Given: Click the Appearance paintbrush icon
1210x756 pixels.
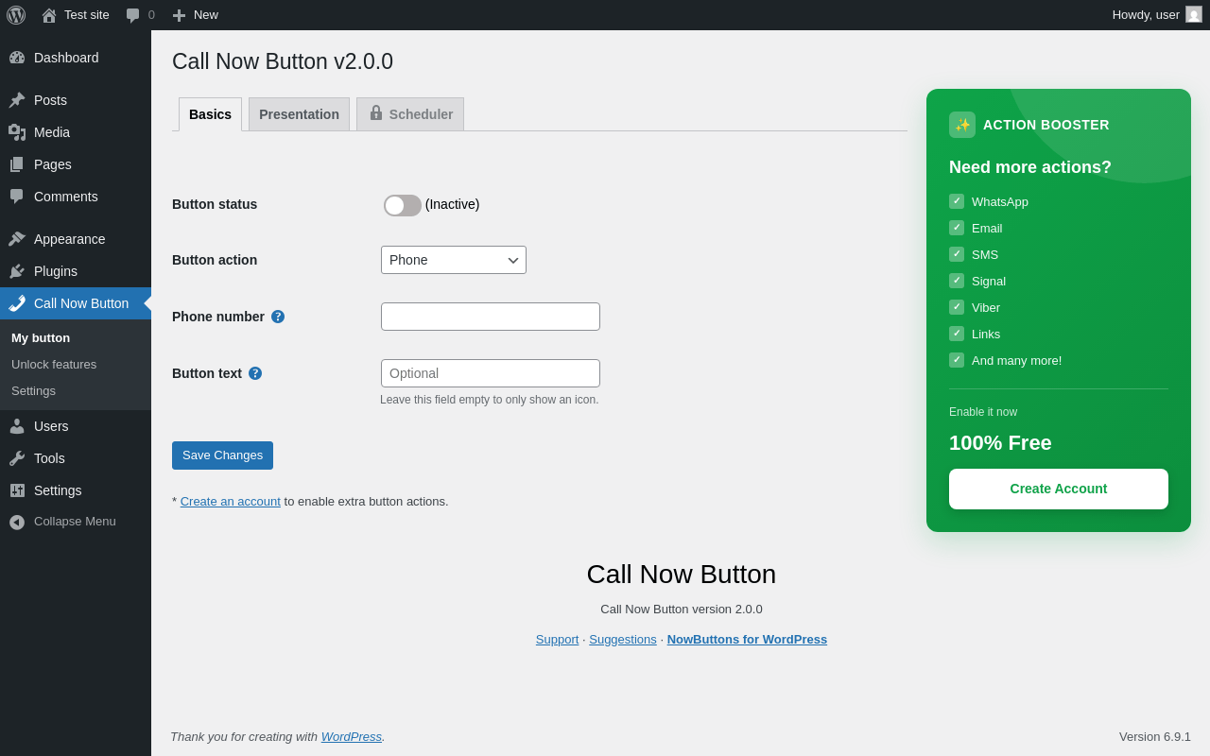Looking at the screenshot, I should [17, 239].
